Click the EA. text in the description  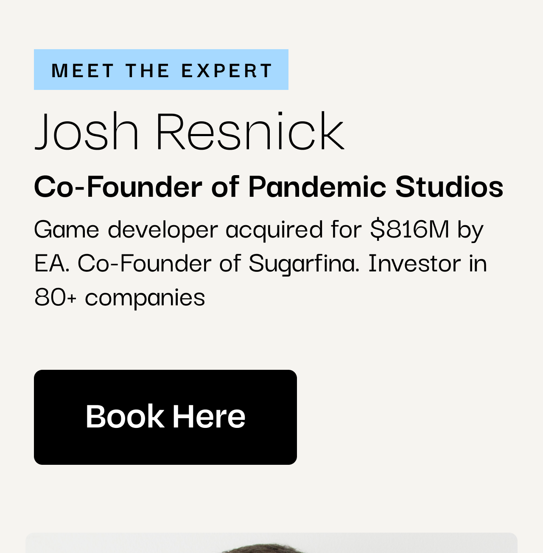click(x=51, y=263)
